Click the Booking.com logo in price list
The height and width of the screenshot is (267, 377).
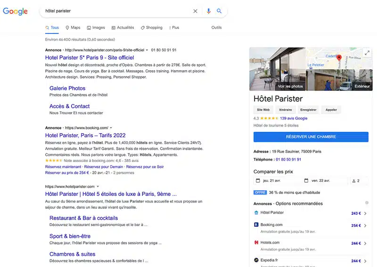[256, 225]
